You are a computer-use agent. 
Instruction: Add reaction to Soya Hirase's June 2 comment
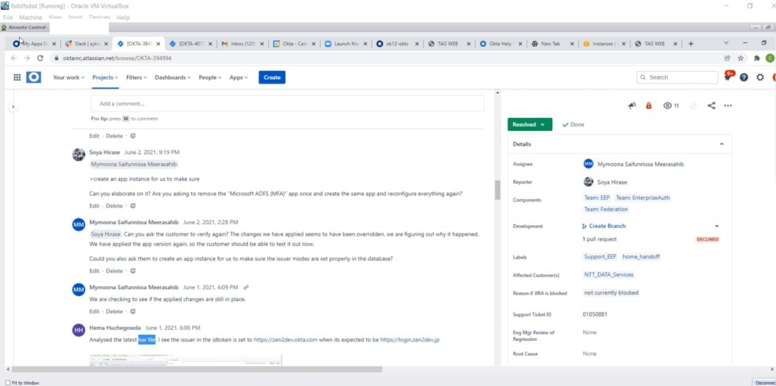(x=133, y=206)
